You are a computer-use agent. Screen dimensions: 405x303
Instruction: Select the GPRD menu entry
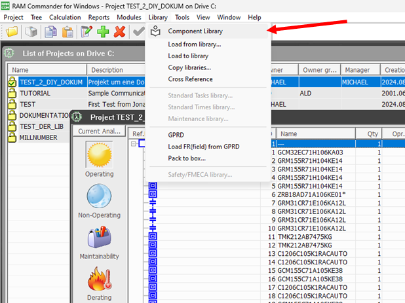(177, 135)
